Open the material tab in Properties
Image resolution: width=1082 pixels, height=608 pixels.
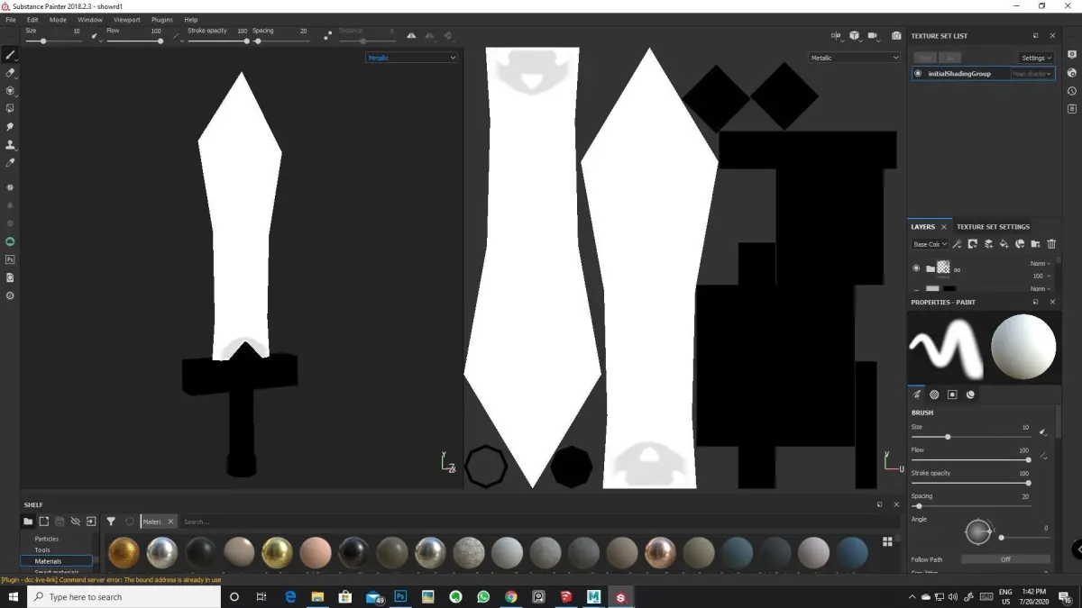pyautogui.click(x=970, y=395)
